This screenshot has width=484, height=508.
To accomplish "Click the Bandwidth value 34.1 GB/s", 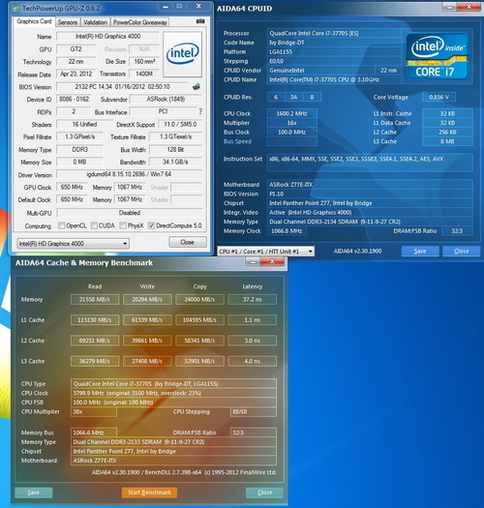I will coord(176,162).
